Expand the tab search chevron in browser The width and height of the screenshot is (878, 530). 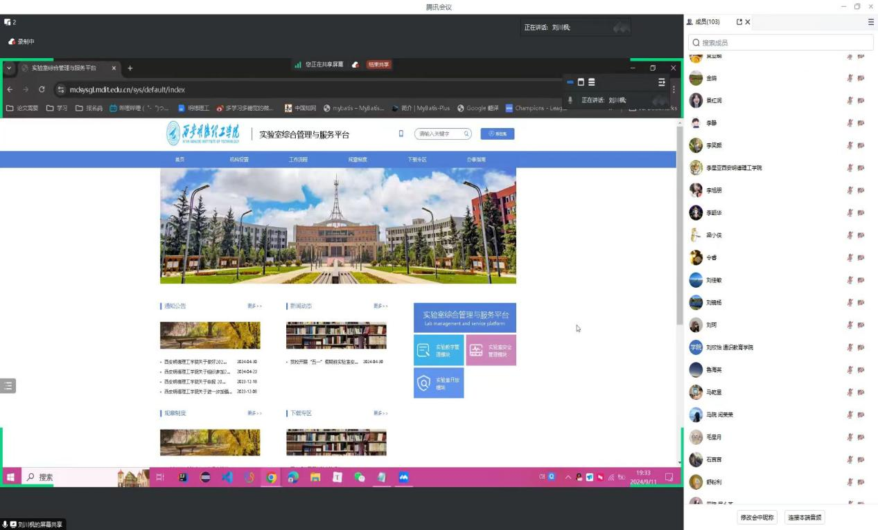9,68
